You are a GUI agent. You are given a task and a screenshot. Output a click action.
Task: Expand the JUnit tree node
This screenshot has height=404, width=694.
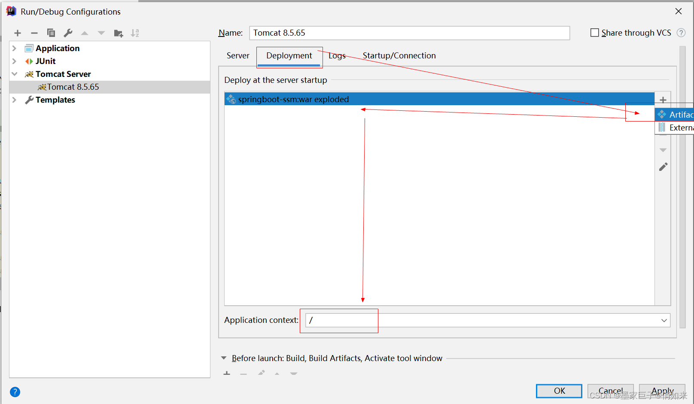(14, 61)
